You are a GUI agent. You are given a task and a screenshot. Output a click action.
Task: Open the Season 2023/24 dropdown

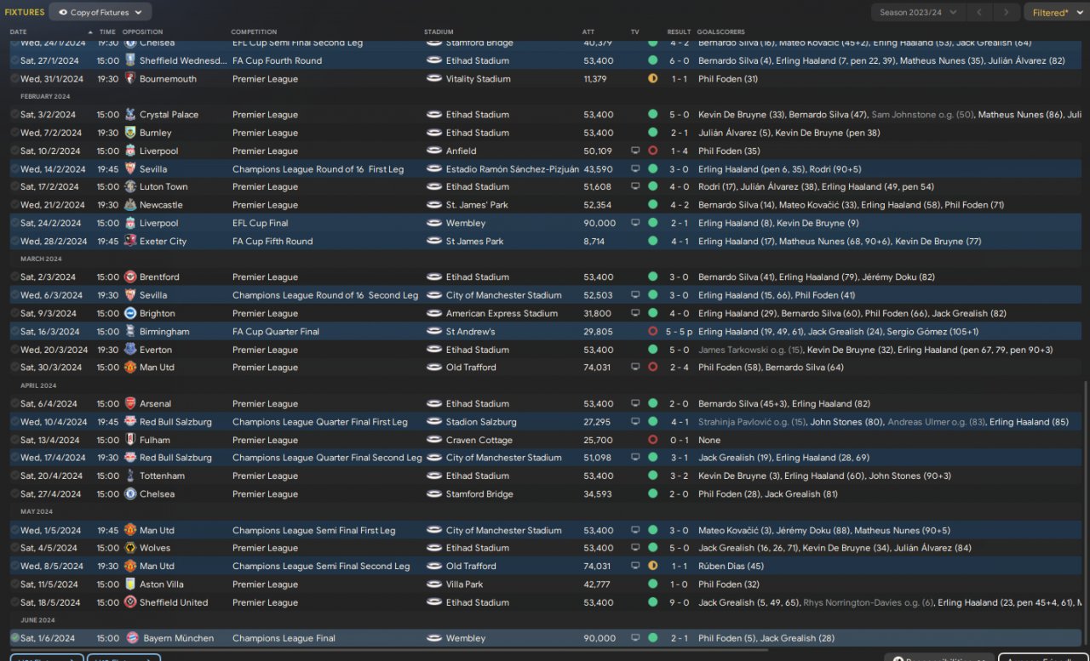click(918, 12)
